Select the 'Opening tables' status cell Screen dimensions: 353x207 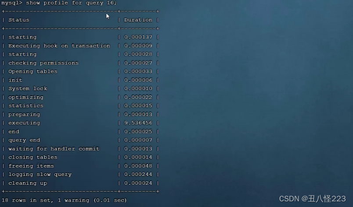point(33,72)
